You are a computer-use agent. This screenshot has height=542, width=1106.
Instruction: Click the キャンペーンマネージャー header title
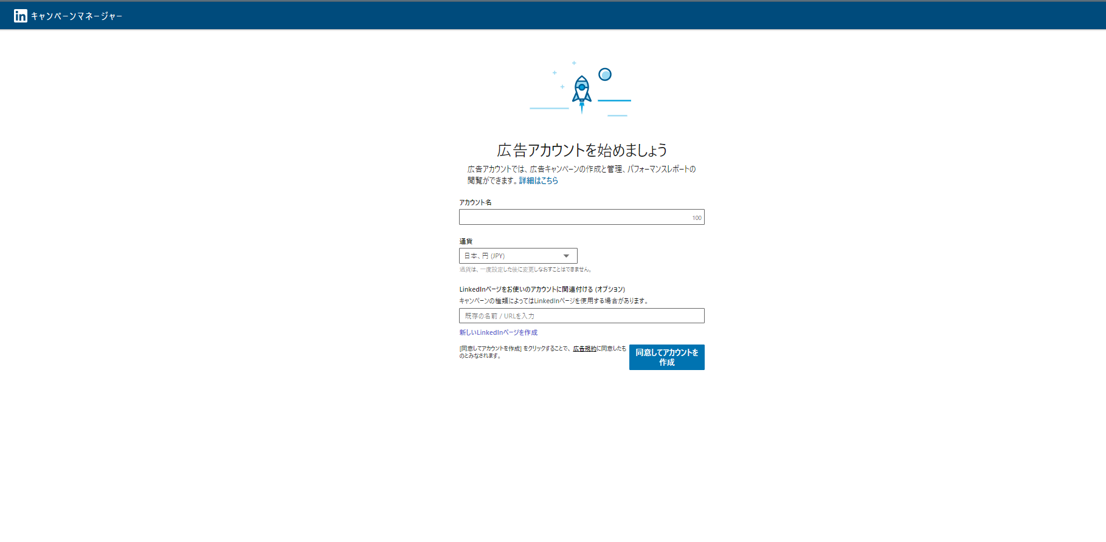[77, 16]
